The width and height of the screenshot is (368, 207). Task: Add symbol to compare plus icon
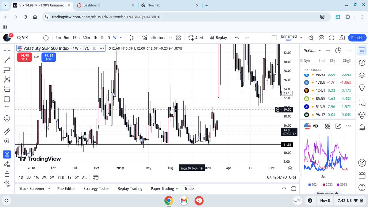point(46,38)
